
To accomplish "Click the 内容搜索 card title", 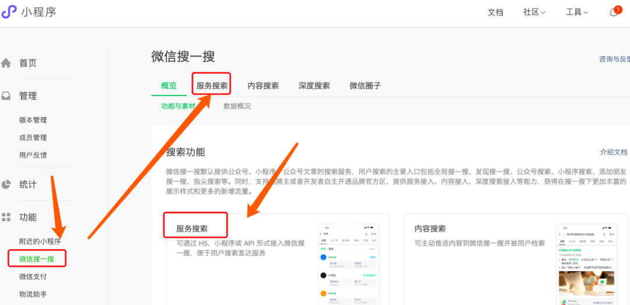I will coord(430,228).
